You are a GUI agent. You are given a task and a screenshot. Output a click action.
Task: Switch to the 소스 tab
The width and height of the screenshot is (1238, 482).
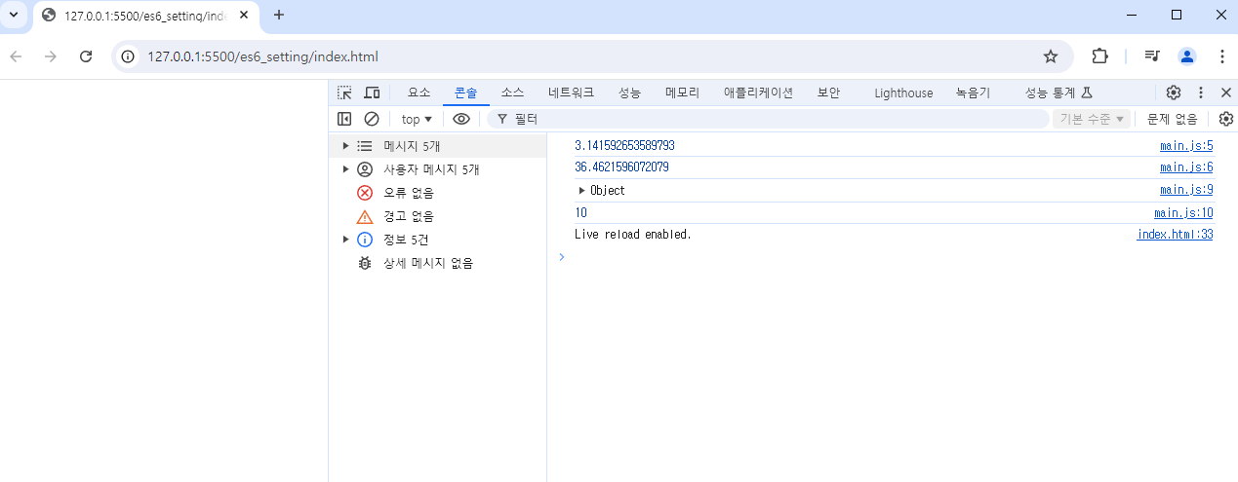(513, 93)
